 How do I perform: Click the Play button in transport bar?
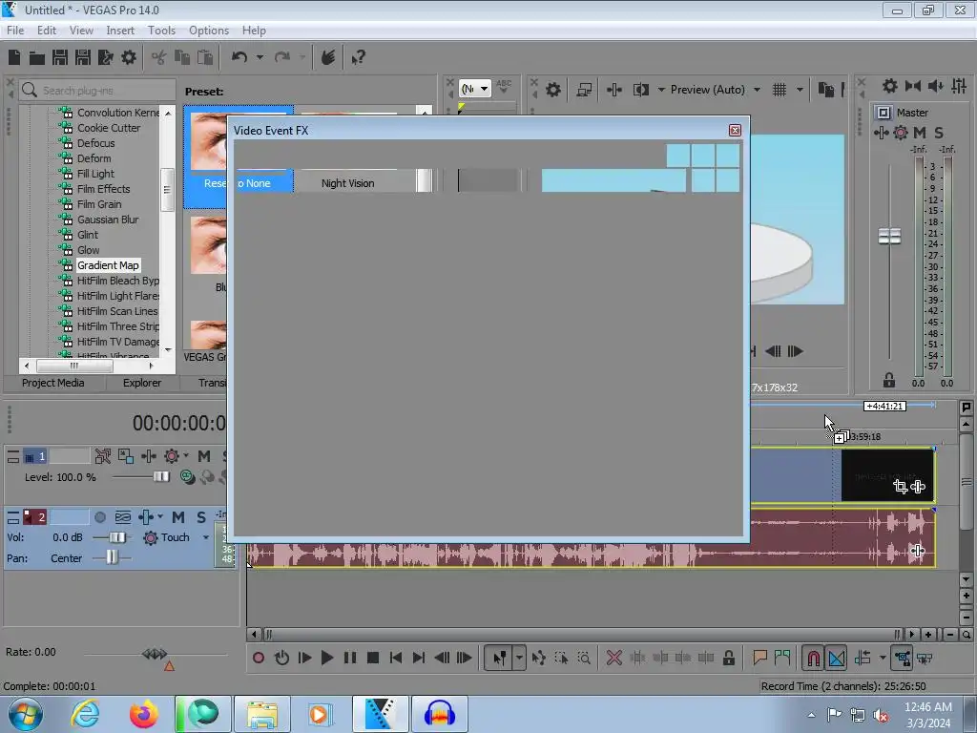coord(326,659)
